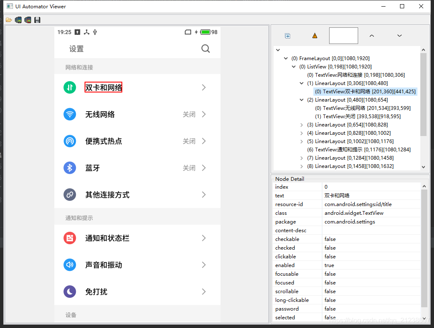Select the 声音和振动 row label
This screenshot has width=434, height=328.
tap(104, 265)
